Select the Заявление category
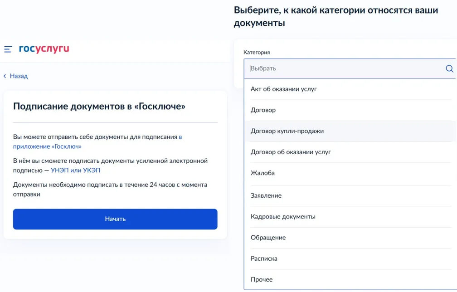 click(x=350, y=195)
